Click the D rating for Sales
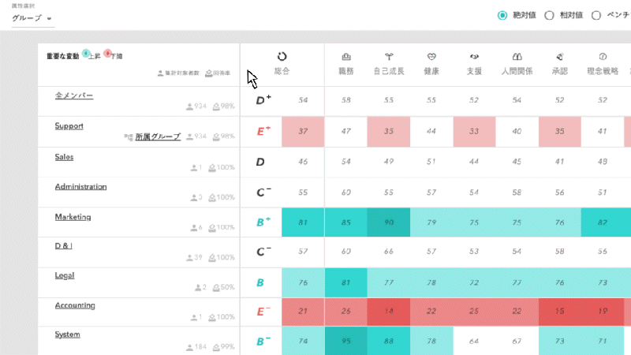 (260, 162)
